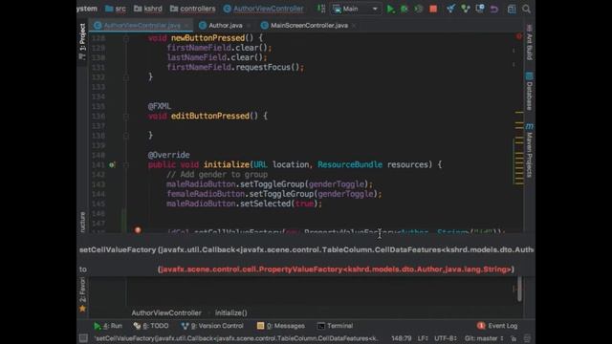The height and width of the screenshot is (344, 612).
Task: Click the purple Revert undo arrow icon
Action: point(494,9)
